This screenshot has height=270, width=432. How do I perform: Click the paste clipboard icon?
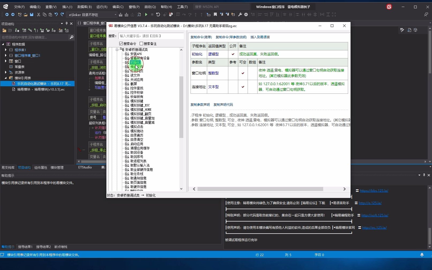(x=50, y=14)
